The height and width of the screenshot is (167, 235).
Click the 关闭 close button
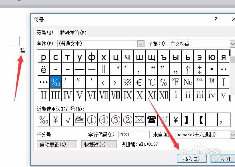[223, 159]
